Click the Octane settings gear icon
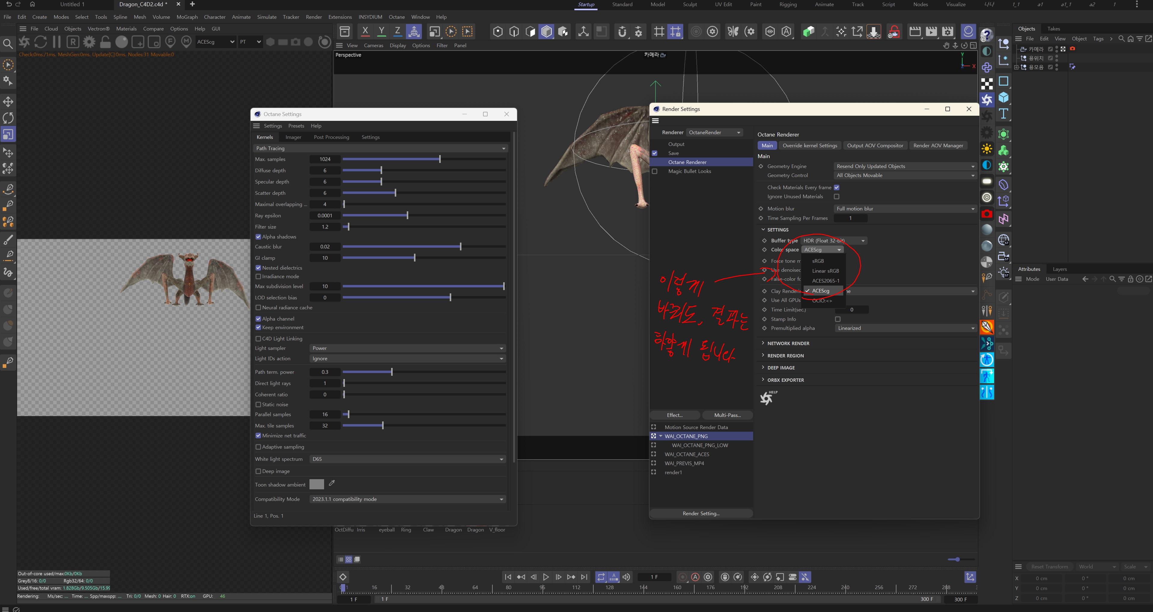 [x=89, y=42]
